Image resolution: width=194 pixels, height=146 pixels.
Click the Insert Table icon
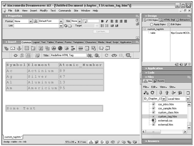click(x=27, y=48)
